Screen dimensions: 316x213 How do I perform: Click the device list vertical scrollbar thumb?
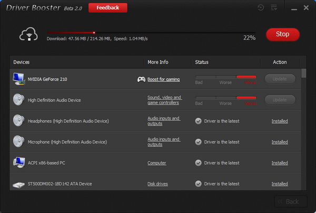[x=304, y=73]
